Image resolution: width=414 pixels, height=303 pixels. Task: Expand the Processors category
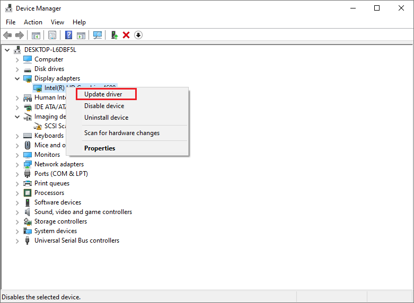click(17, 193)
